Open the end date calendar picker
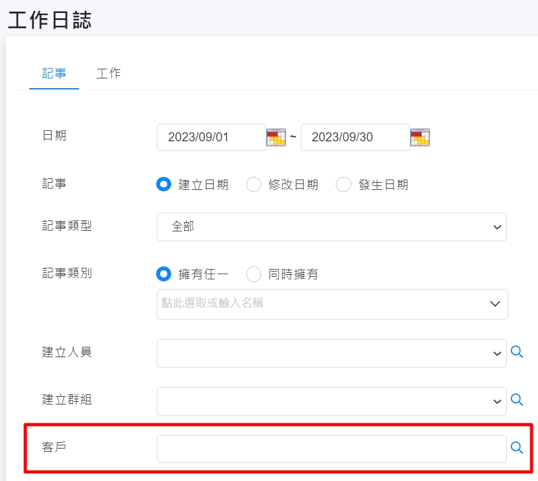This screenshot has height=481, width=538. point(420,137)
